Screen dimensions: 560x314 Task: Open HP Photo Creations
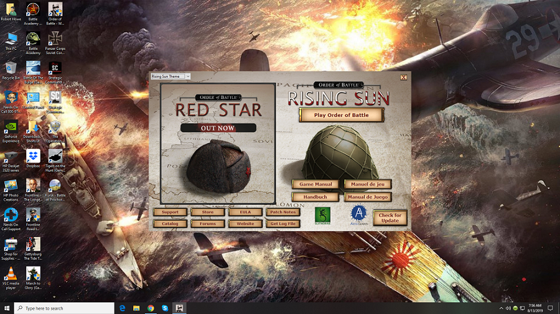point(11,190)
